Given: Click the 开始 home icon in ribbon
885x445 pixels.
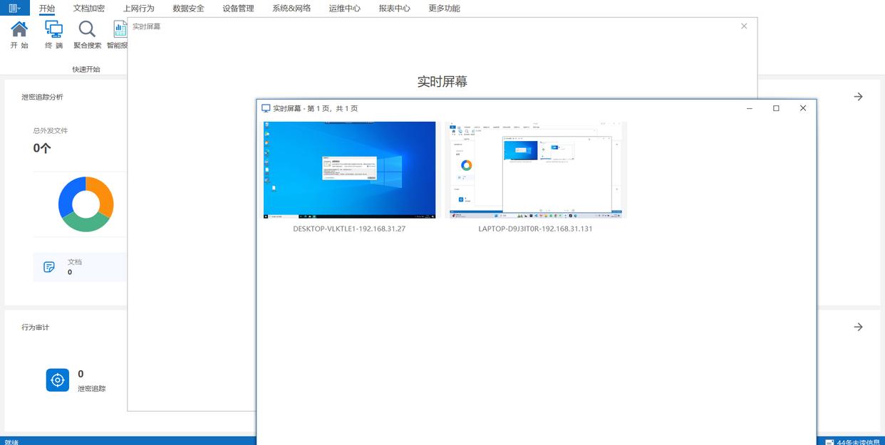Looking at the screenshot, I should point(19,29).
